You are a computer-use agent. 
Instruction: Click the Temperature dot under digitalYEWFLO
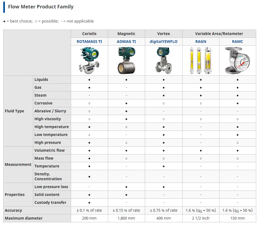(164, 166)
